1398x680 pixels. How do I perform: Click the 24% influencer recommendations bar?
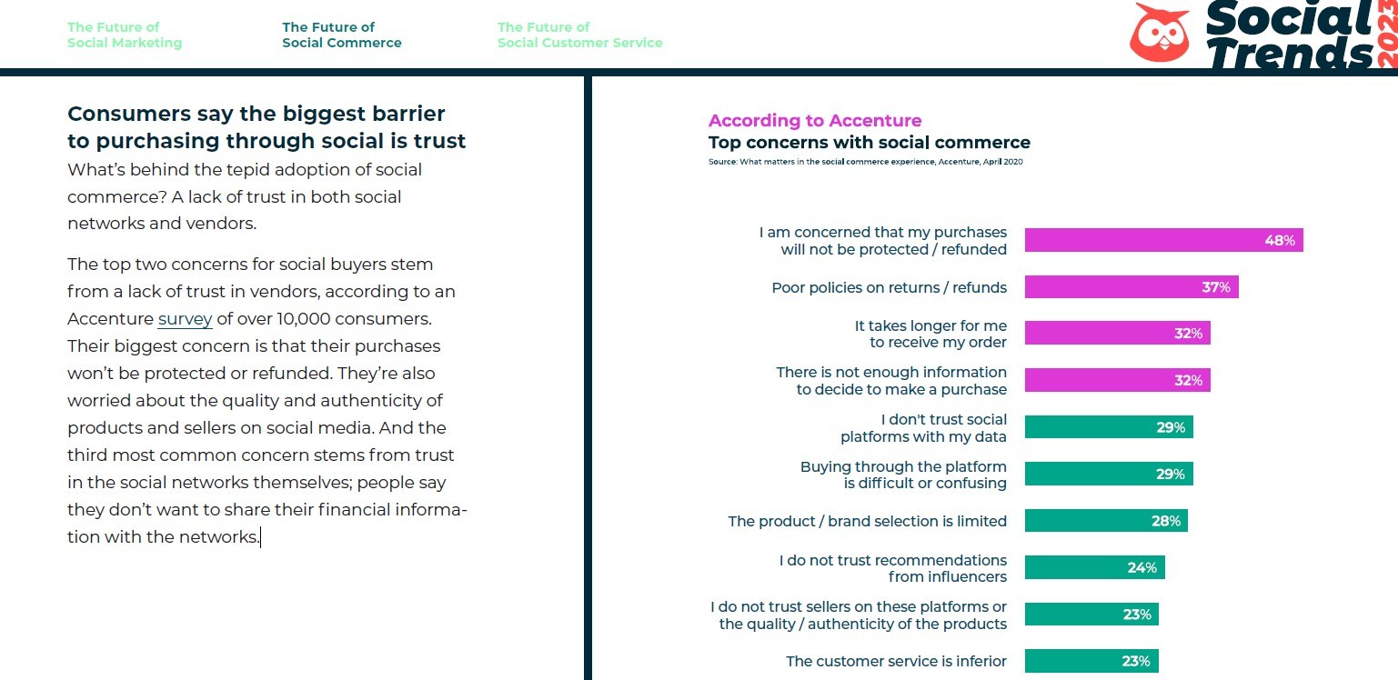1094,567
